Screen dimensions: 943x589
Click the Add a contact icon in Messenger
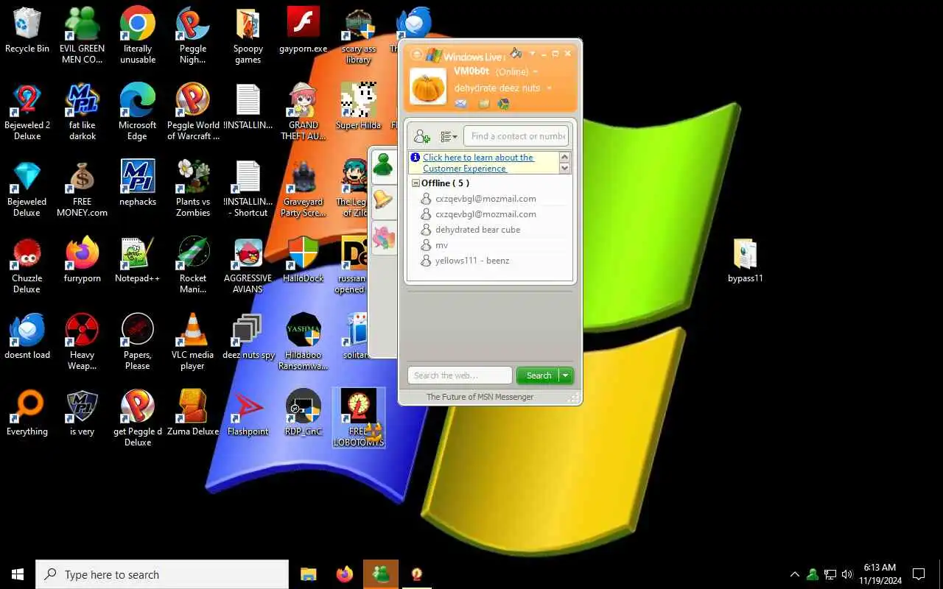point(422,136)
